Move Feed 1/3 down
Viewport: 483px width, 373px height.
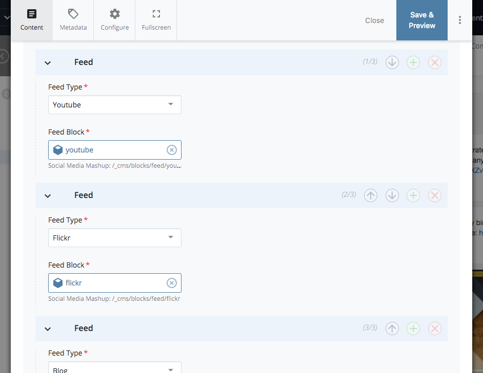pyautogui.click(x=392, y=62)
